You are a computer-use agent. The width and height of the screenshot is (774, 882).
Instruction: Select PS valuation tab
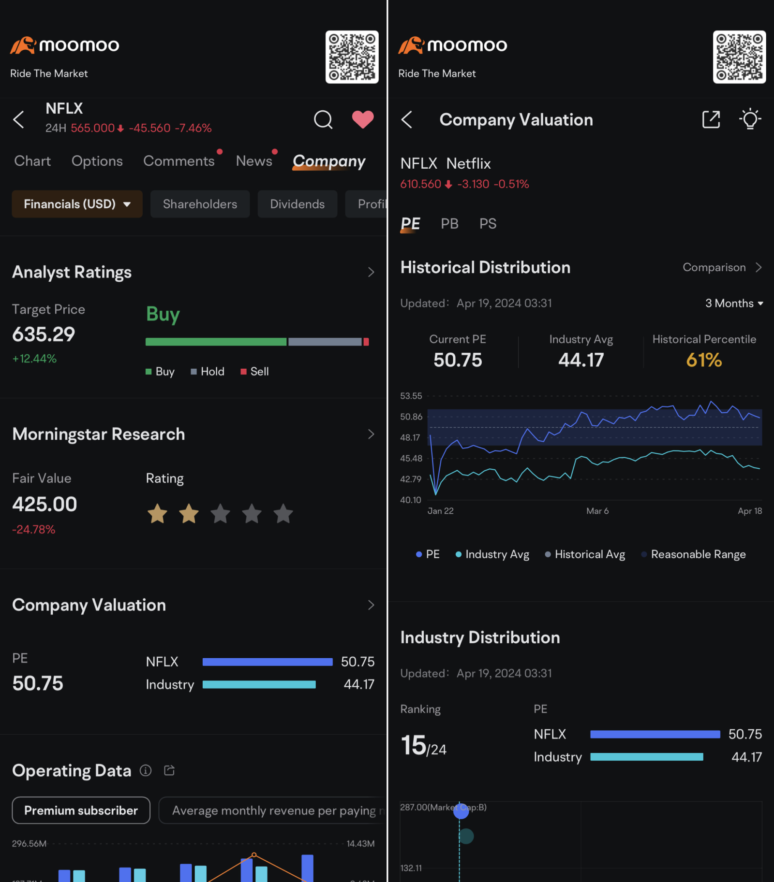[488, 224]
